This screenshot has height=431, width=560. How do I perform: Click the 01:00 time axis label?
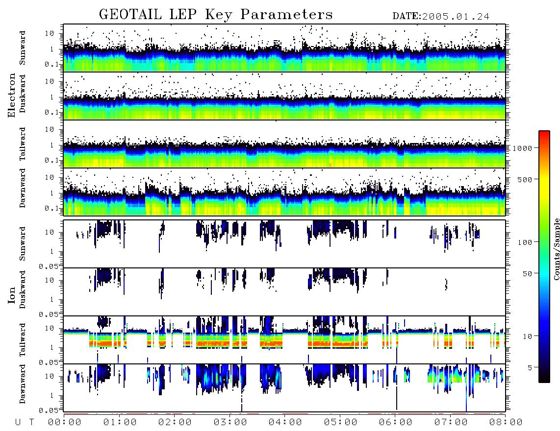coord(120,423)
